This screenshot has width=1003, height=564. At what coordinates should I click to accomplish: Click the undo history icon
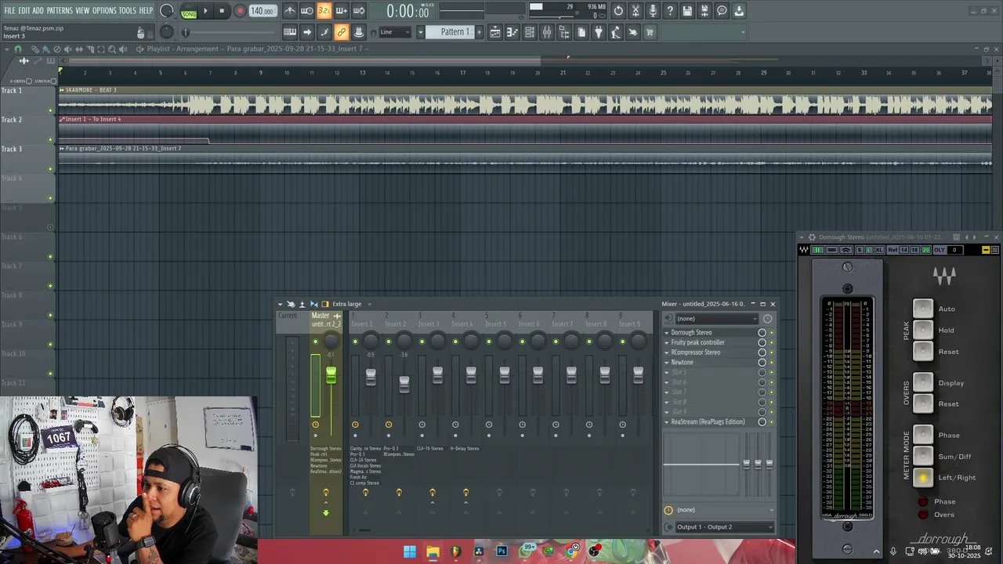pos(618,11)
